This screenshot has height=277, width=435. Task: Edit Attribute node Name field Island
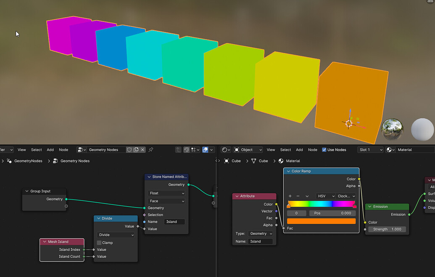tap(261, 242)
